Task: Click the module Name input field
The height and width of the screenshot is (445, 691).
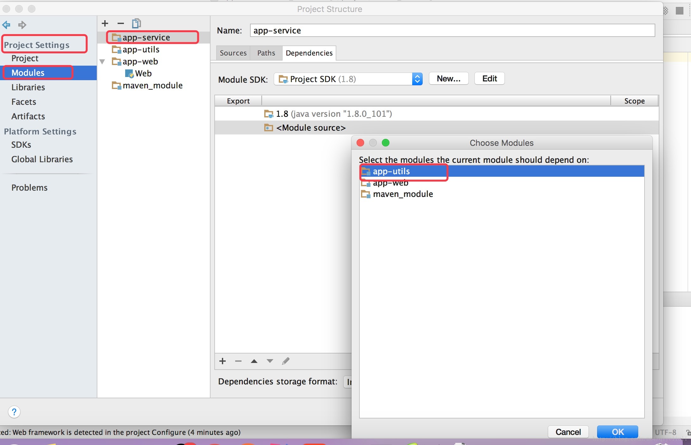Action: (452, 31)
